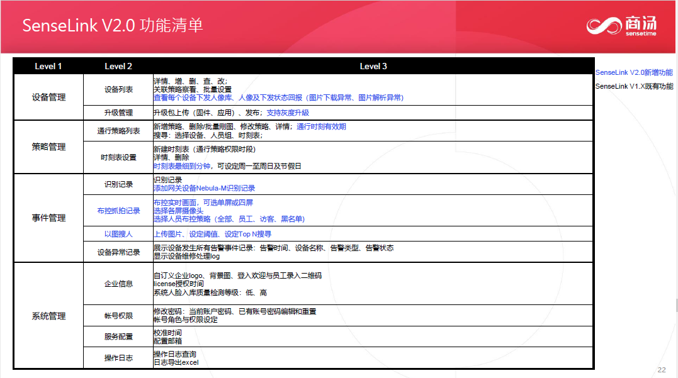Click the 策略管理 cell

48,147
